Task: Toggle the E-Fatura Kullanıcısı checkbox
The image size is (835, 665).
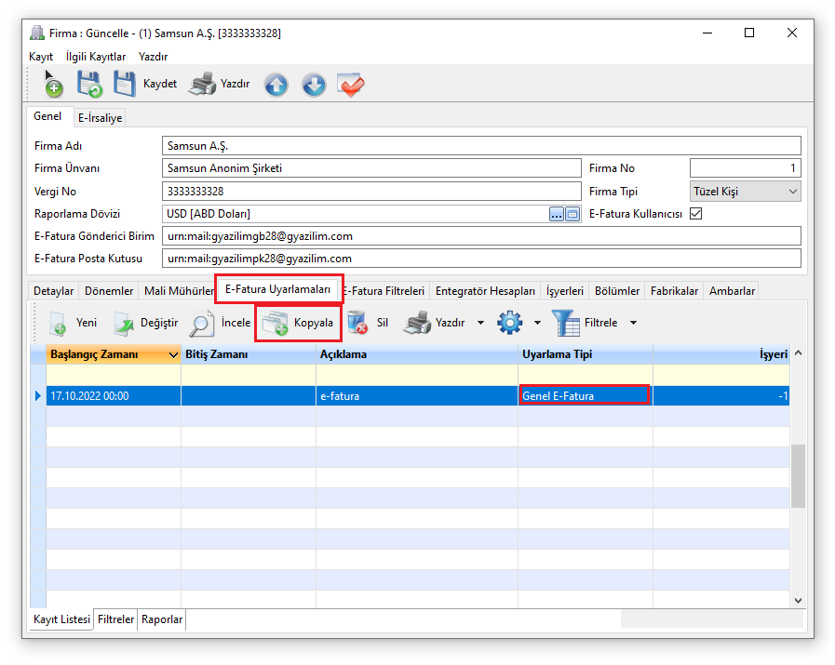Action: (x=695, y=214)
